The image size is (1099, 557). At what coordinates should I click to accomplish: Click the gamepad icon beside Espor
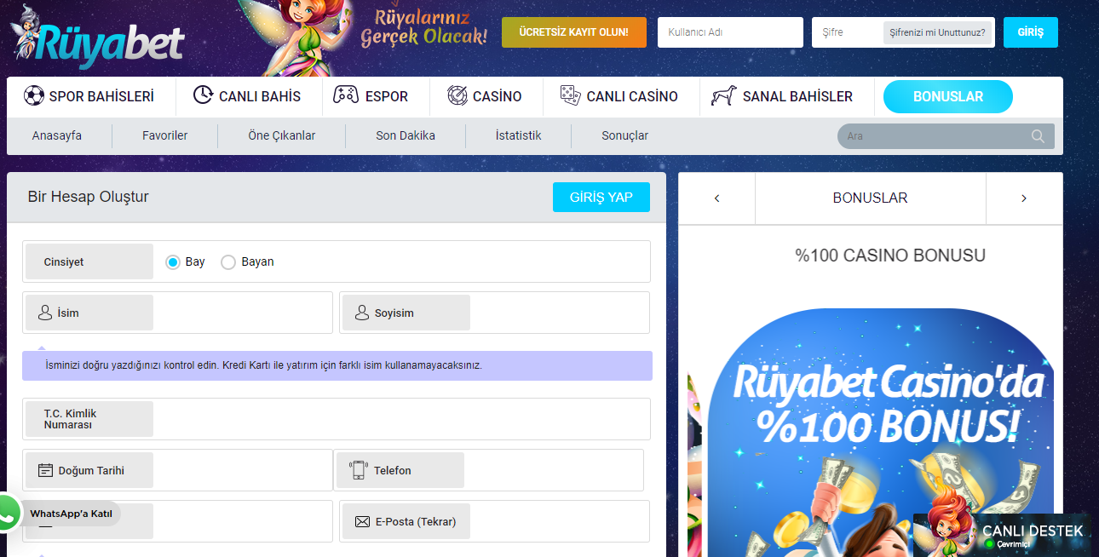(x=345, y=95)
